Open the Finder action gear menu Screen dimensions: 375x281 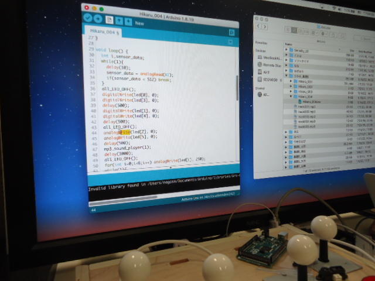tap(324, 33)
